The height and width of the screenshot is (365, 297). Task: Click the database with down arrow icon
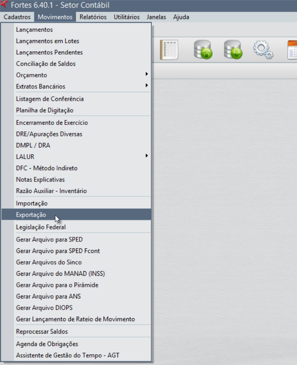pos(233,50)
